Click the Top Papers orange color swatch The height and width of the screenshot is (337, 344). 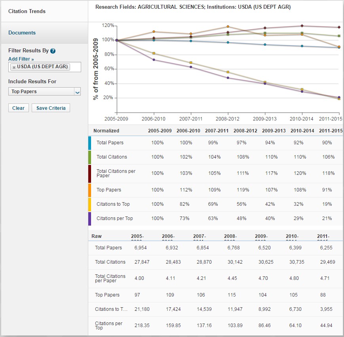point(89,190)
